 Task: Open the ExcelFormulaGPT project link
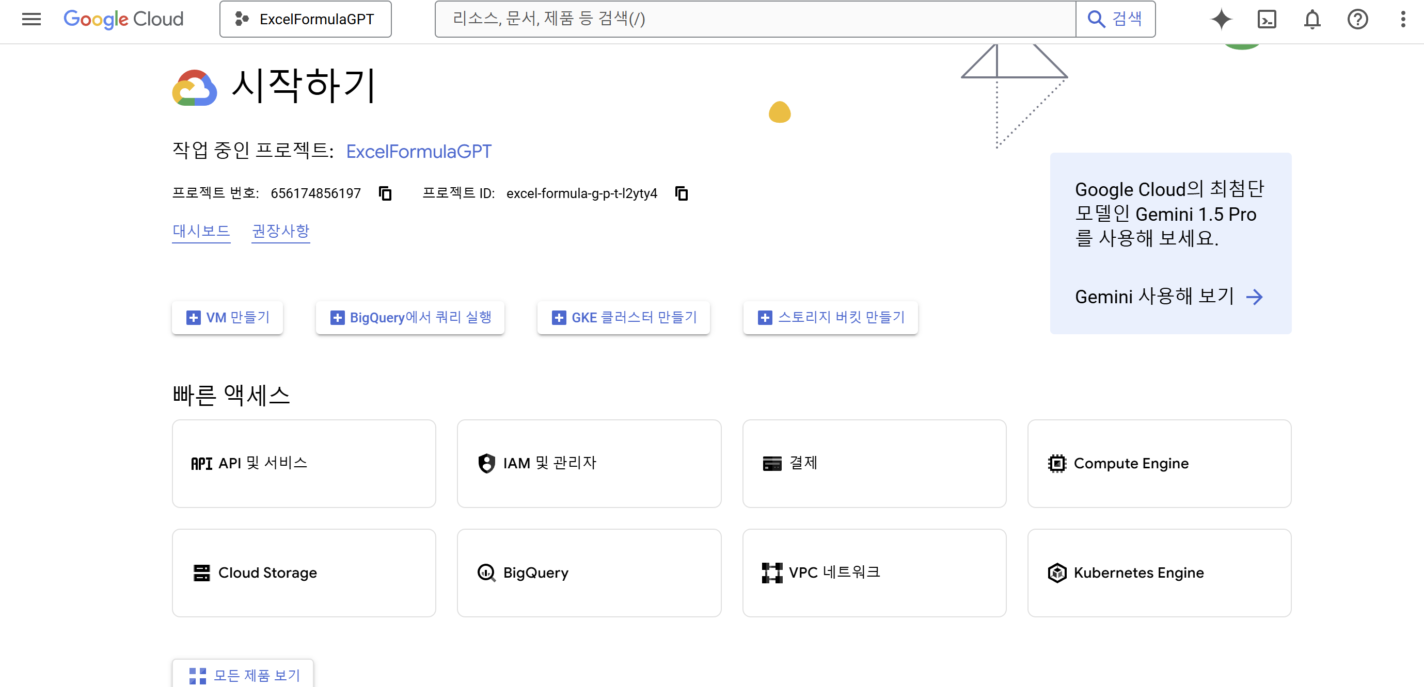pos(418,151)
